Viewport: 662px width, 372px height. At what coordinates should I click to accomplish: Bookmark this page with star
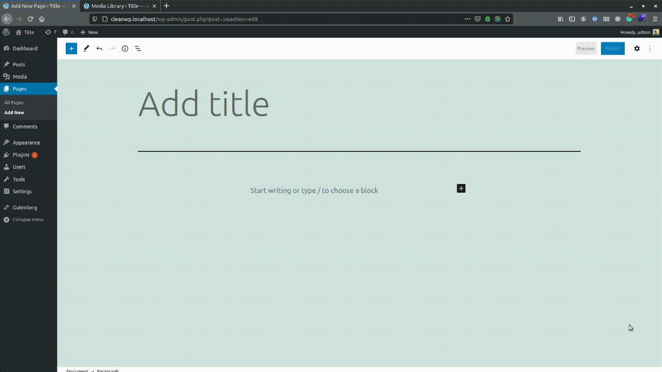(x=508, y=19)
